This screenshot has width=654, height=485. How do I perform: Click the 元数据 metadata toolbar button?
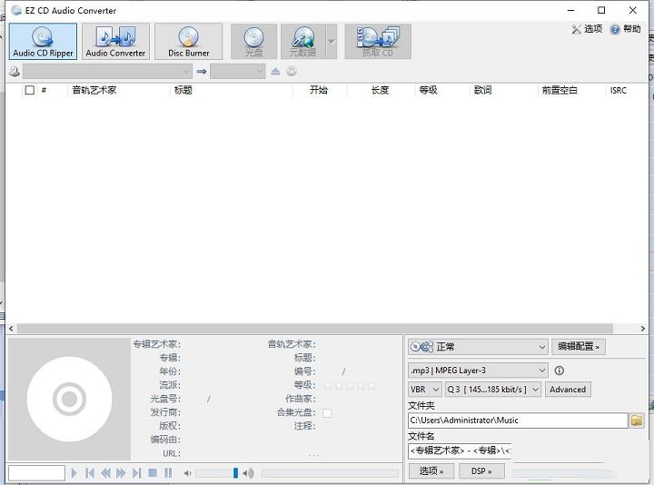tap(303, 41)
